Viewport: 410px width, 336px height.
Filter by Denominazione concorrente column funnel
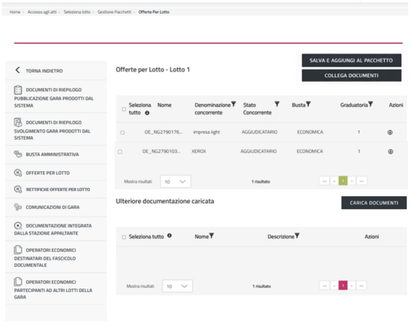tap(234, 104)
